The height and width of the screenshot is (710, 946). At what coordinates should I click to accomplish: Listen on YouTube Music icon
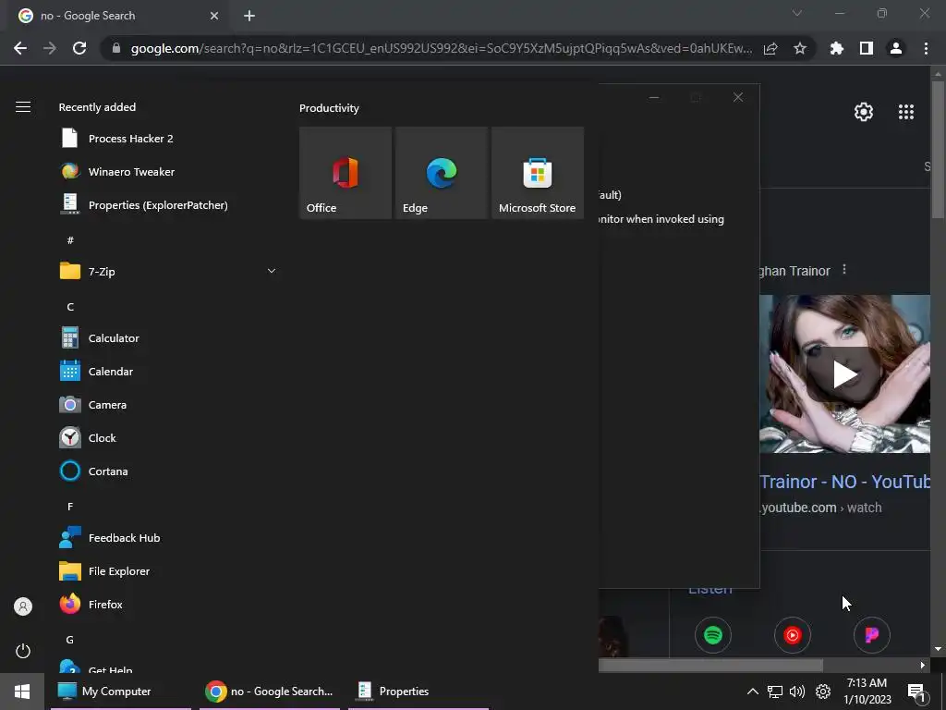tap(792, 635)
